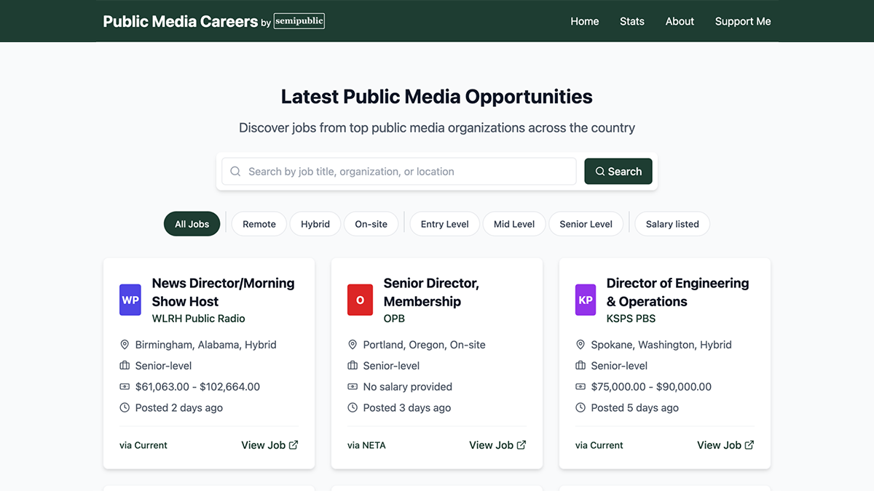Navigate to the About page
Viewport: 874px width, 491px height.
679,21
